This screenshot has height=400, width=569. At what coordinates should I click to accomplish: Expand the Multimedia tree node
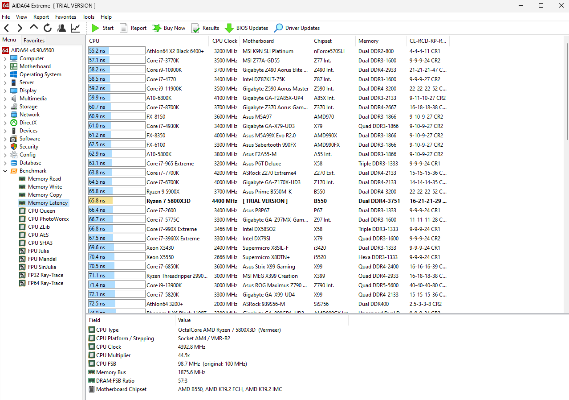pyautogui.click(x=5, y=99)
